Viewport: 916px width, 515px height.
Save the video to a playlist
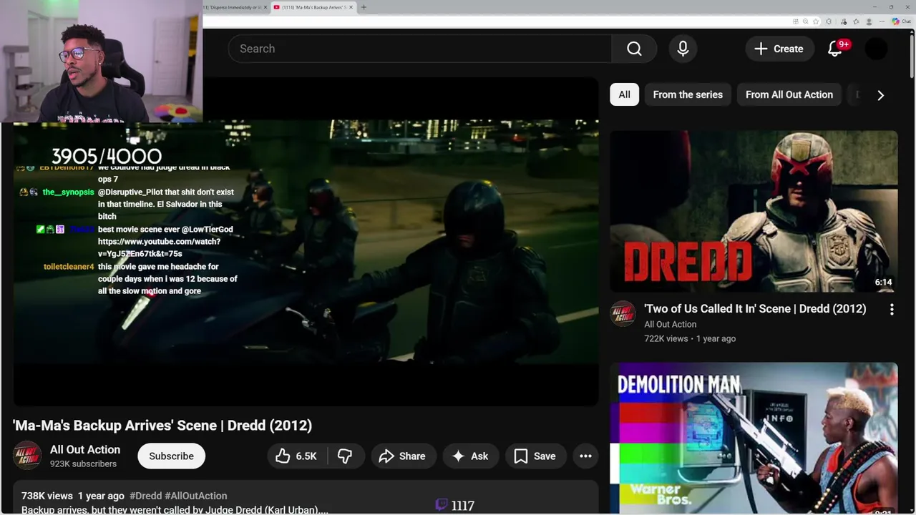pos(535,456)
